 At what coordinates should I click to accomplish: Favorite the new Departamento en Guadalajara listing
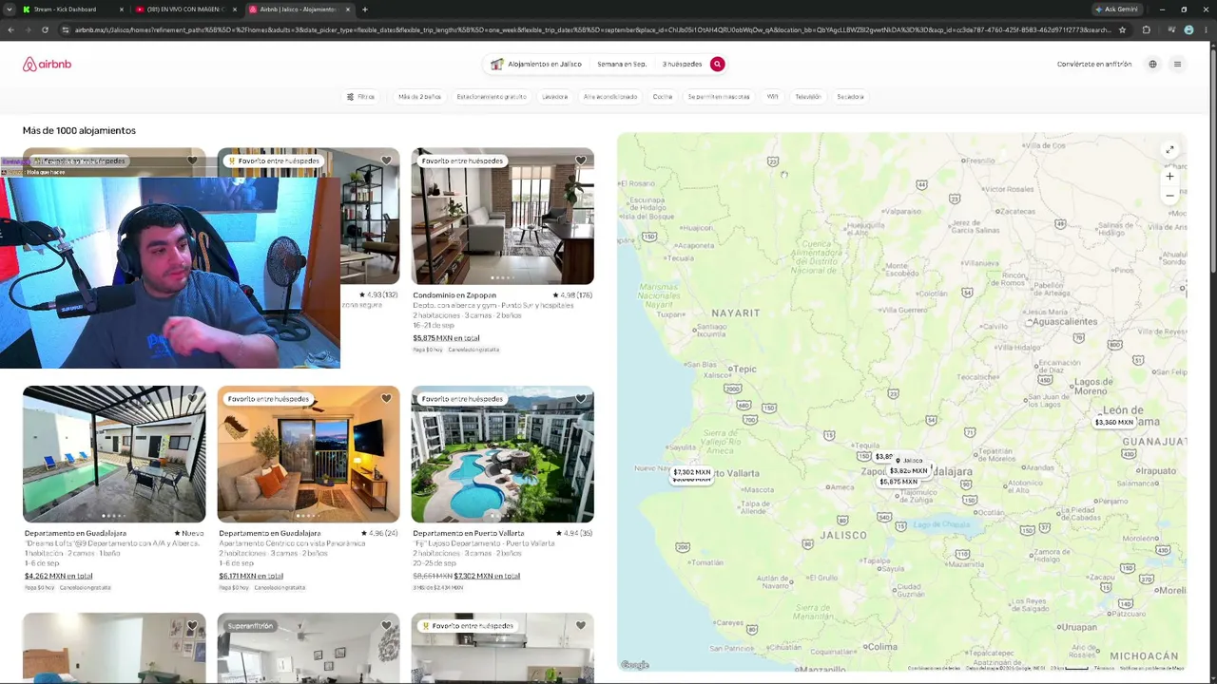(x=192, y=399)
